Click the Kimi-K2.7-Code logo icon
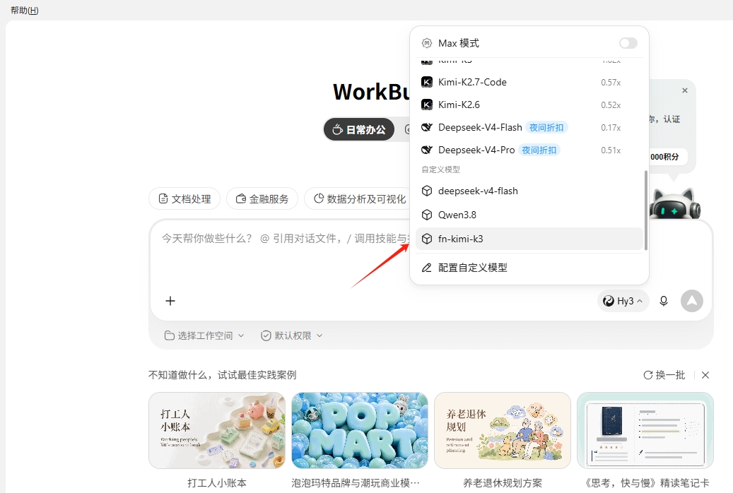Image resolution: width=733 pixels, height=493 pixels. [427, 82]
